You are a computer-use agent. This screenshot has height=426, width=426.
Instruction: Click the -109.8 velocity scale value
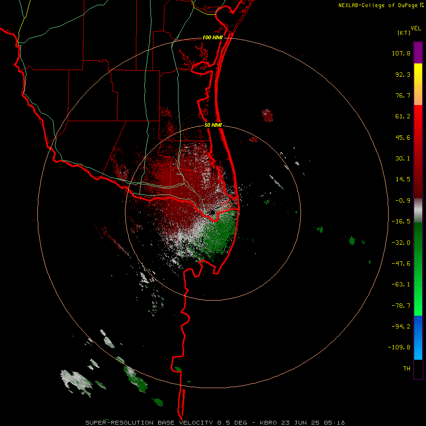[x=399, y=347]
